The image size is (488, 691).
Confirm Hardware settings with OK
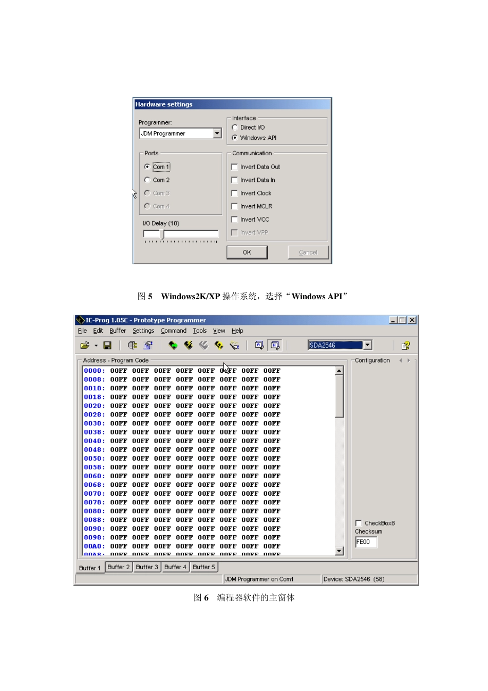pos(247,252)
